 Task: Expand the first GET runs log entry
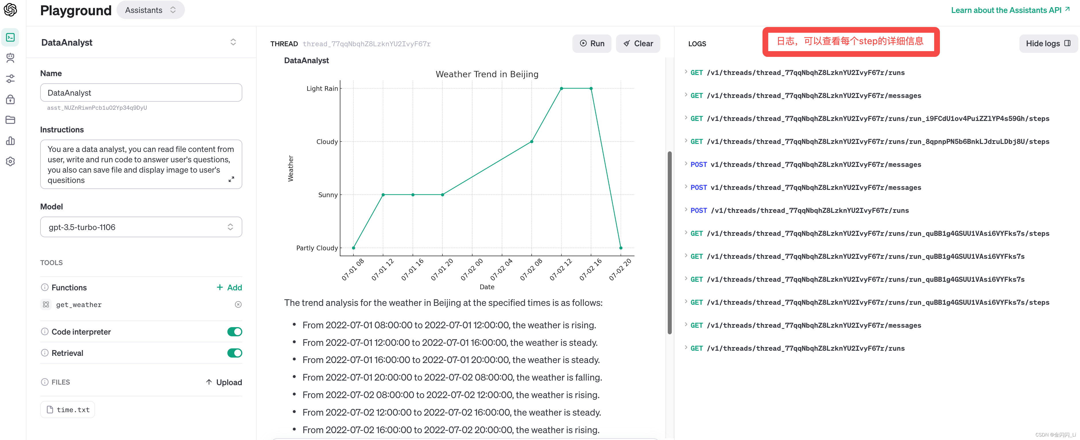pyautogui.click(x=686, y=72)
